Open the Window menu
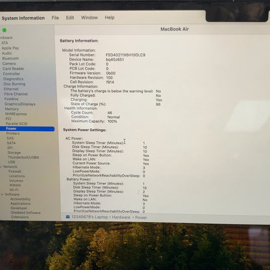The width and height of the screenshot is (270, 270). 90,18
